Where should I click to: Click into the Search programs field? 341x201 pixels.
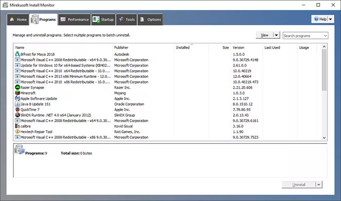(x=303, y=36)
